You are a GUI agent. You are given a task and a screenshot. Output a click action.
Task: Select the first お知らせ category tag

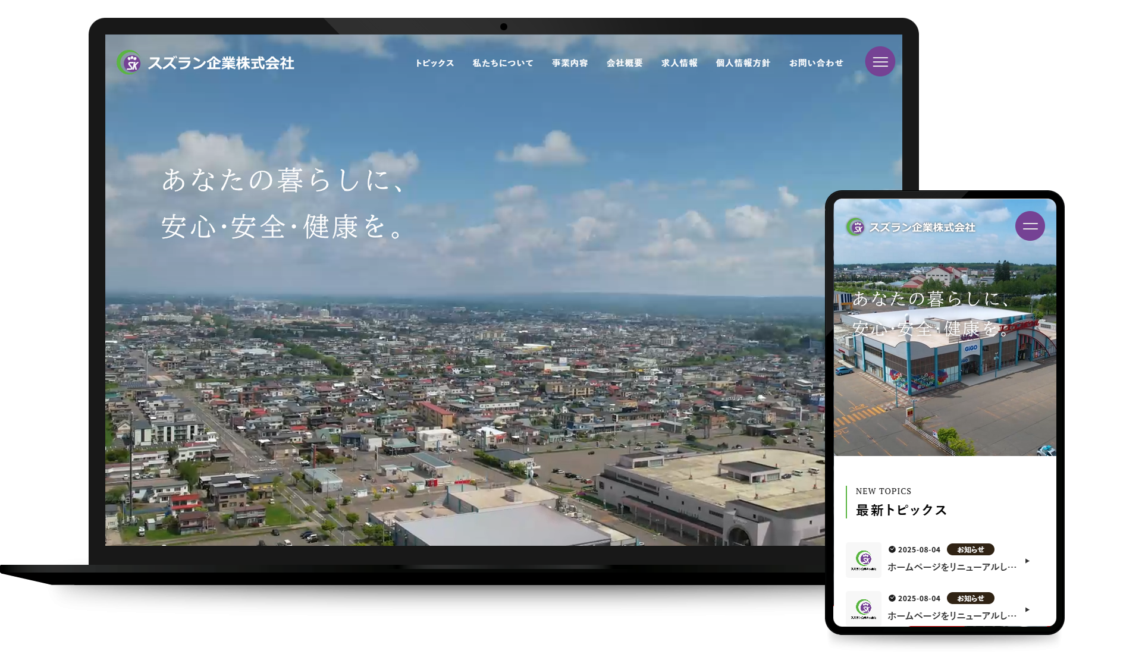pyautogui.click(x=970, y=549)
